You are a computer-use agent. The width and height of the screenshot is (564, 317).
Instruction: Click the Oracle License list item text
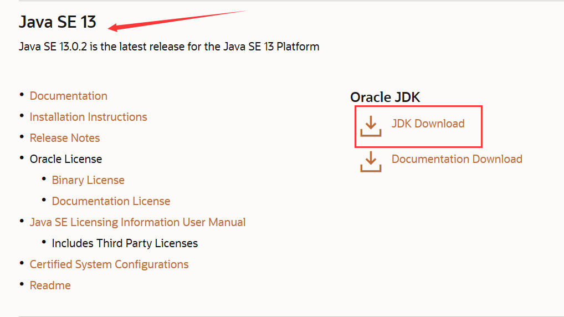pyautogui.click(x=66, y=159)
